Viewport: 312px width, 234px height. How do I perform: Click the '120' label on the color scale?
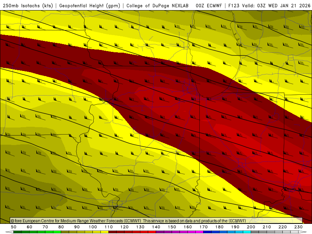124,227
